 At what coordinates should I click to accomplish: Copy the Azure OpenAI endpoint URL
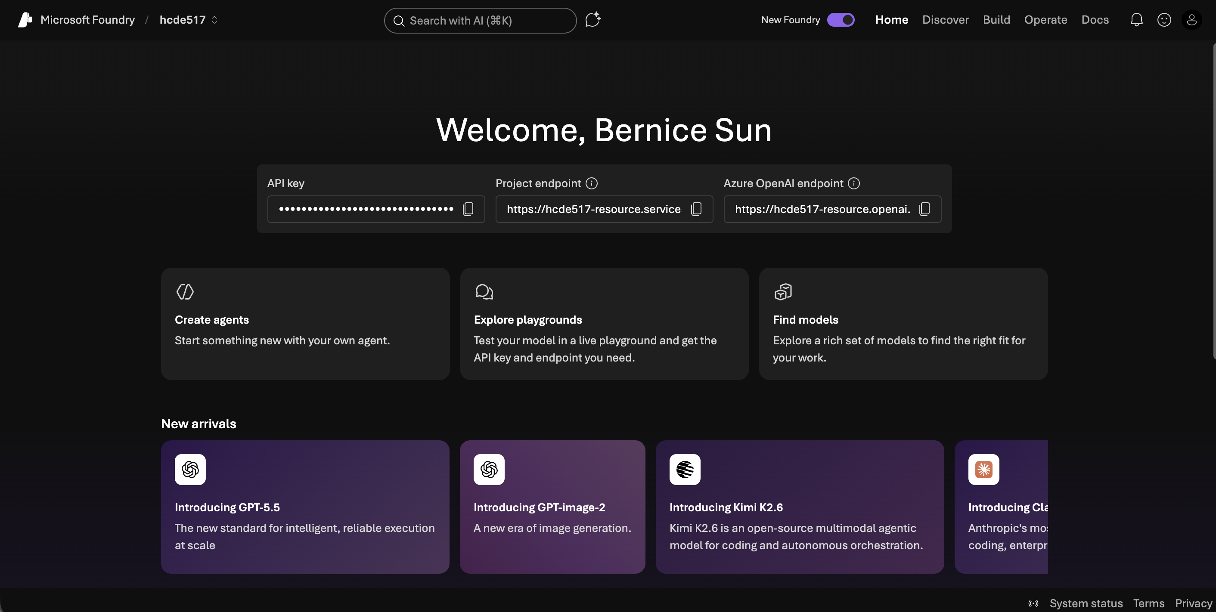[924, 209]
